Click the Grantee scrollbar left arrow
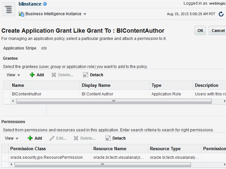The image size is (226, 169). tap(13, 101)
